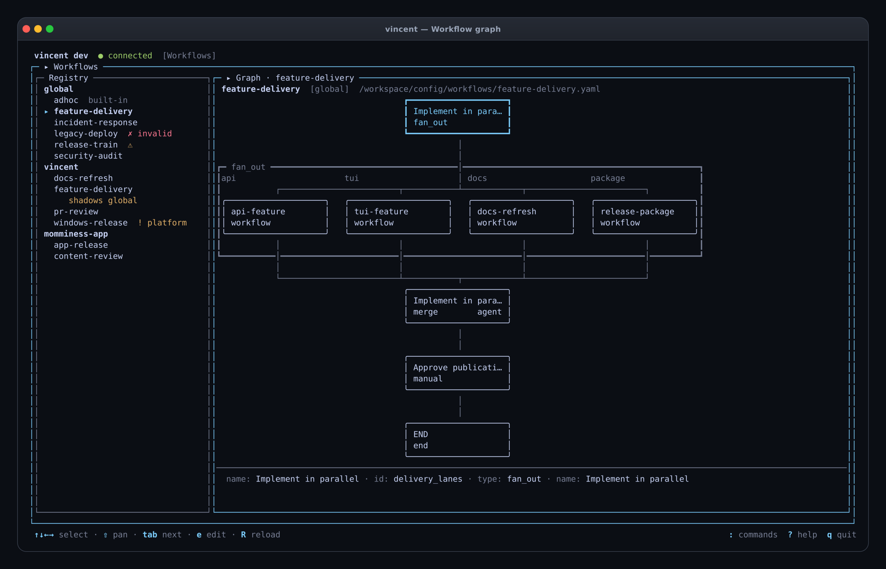Click the '! platform' warning label
The height and width of the screenshot is (569, 886).
pyautogui.click(x=162, y=223)
